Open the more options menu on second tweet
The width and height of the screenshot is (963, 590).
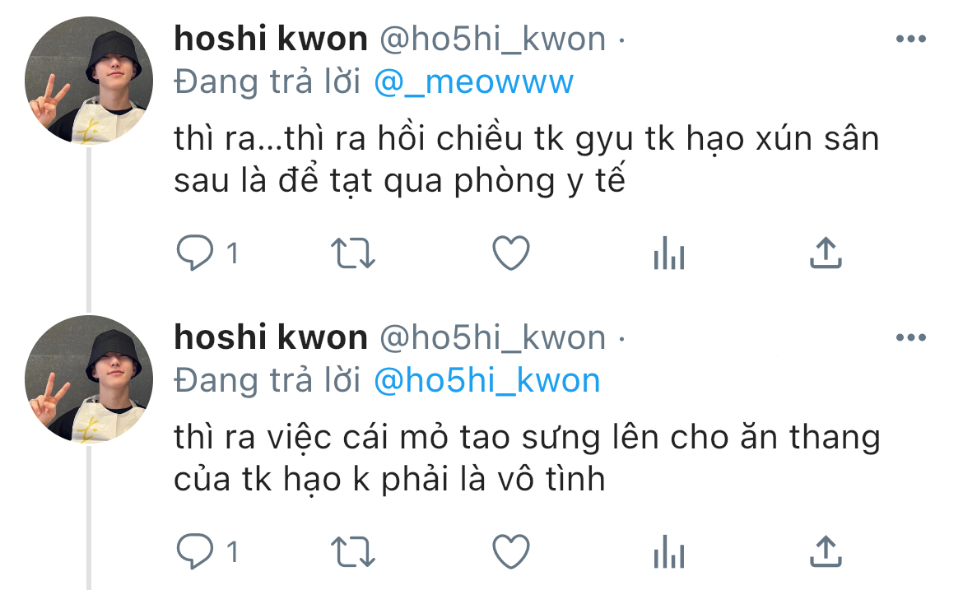pyautogui.click(x=911, y=337)
